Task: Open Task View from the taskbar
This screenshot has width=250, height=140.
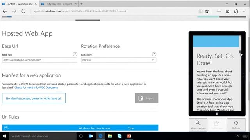Action: [x=81, y=136]
